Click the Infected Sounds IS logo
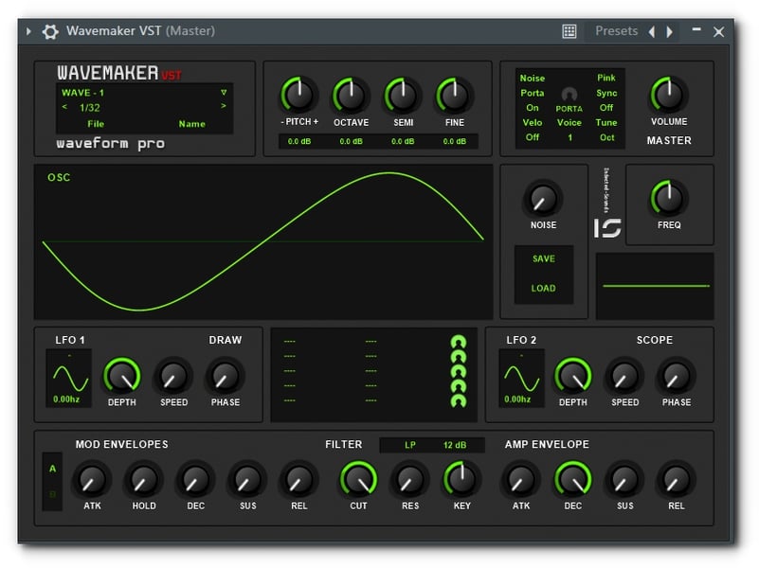This screenshot has width=759, height=568. click(x=607, y=228)
